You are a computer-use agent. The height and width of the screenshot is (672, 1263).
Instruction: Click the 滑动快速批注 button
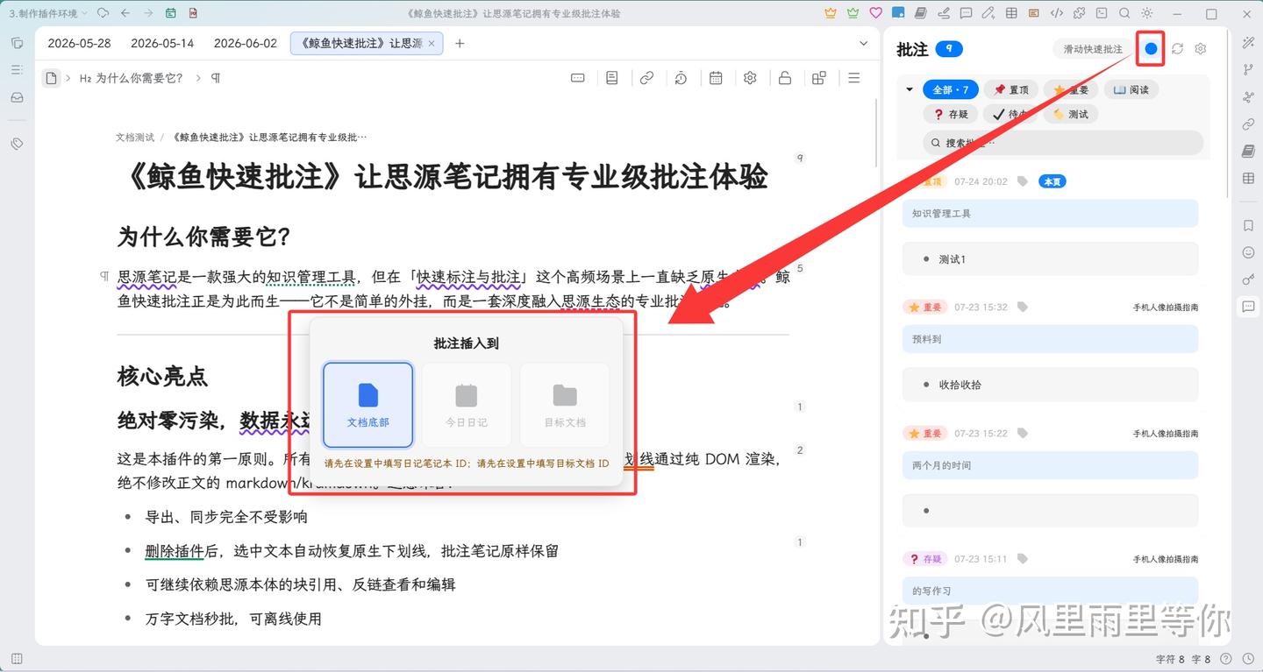pos(1093,49)
